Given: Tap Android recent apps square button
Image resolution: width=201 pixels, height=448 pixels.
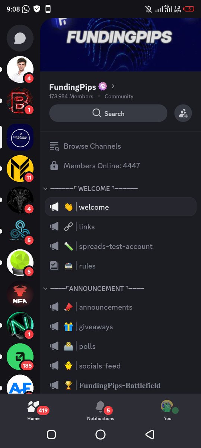Looking at the screenshot, I should point(51,434).
